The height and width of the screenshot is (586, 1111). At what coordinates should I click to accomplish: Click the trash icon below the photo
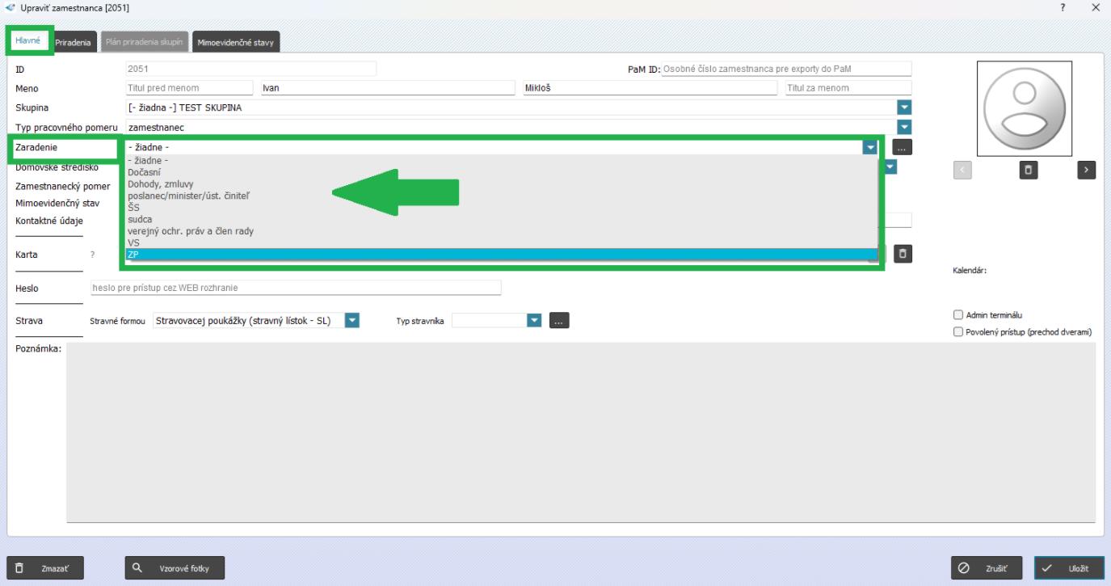click(x=1030, y=171)
